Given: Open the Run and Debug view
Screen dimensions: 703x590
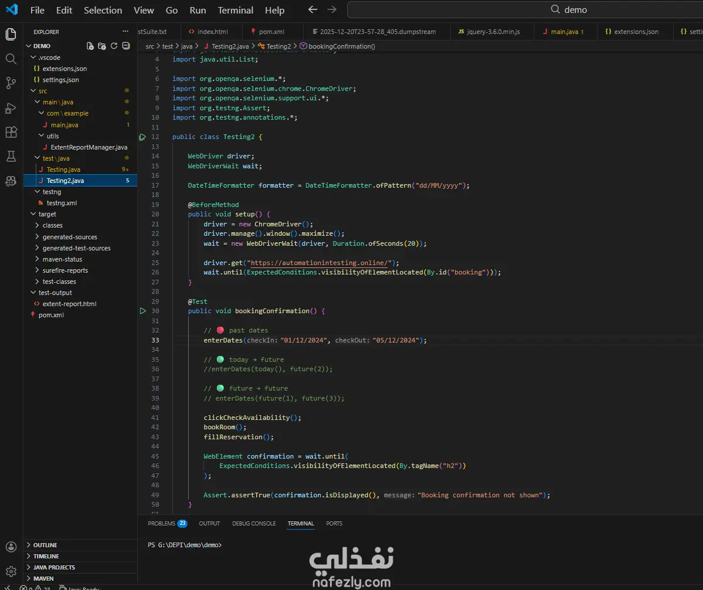Looking at the screenshot, I should click(11, 108).
